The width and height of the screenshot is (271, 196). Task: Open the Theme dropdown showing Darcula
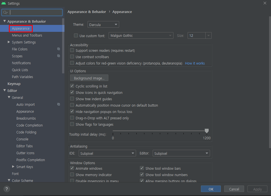(x=103, y=25)
